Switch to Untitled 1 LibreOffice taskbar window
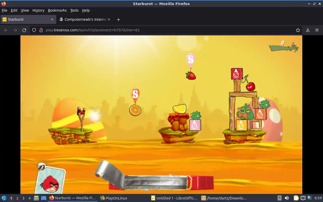 [x=175, y=198]
